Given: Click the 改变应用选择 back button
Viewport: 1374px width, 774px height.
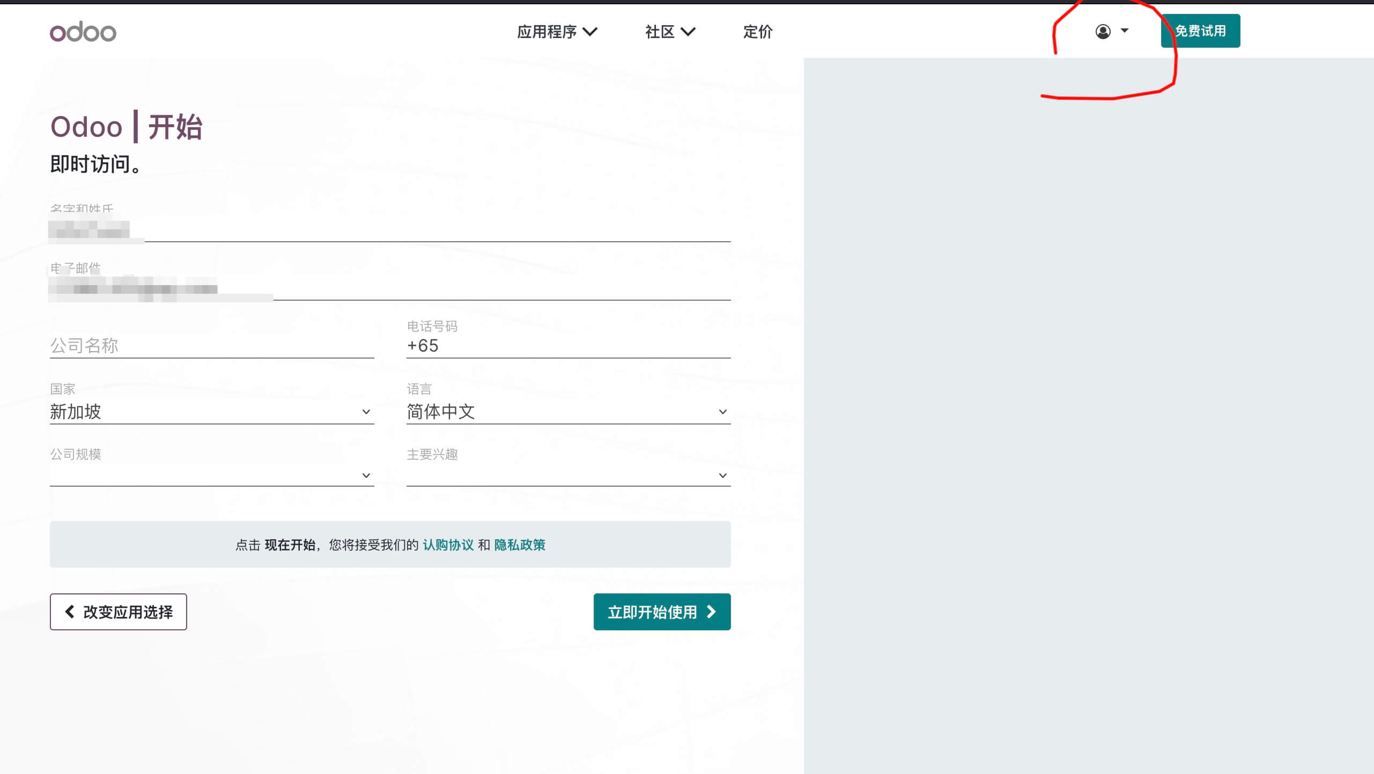Looking at the screenshot, I should (x=119, y=612).
